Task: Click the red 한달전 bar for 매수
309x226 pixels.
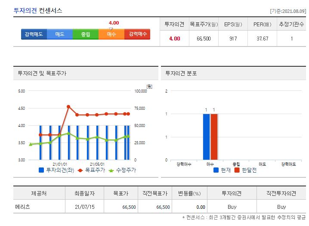Action: click(x=214, y=137)
